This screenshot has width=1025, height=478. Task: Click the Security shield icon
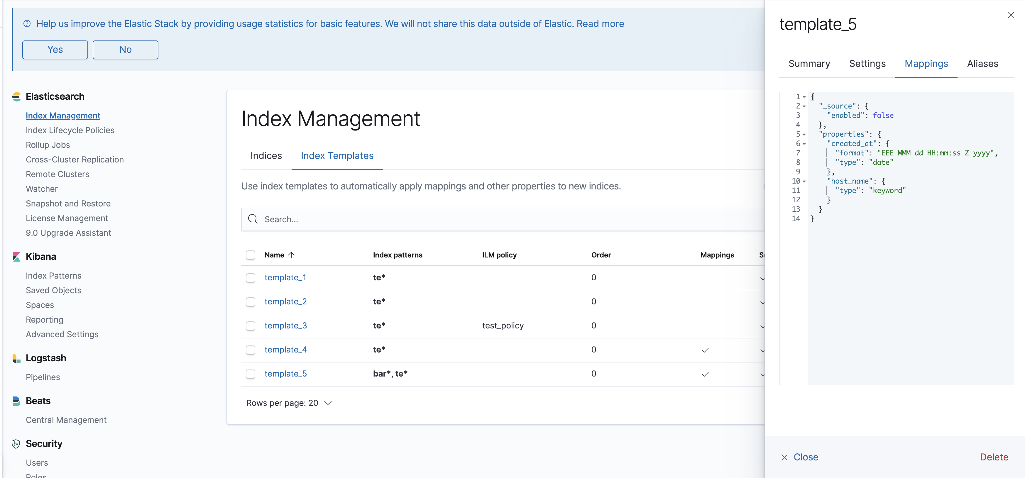pos(16,444)
